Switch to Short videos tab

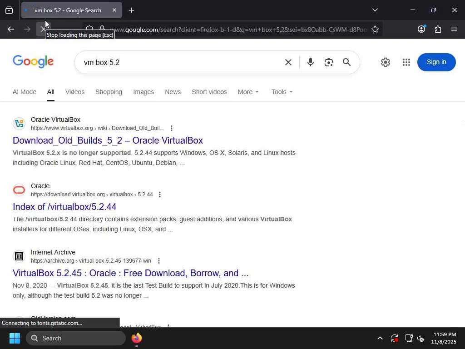tap(209, 92)
